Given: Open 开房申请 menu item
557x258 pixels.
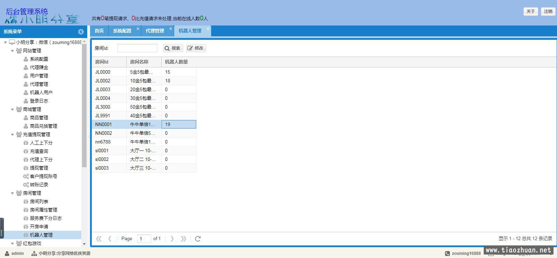Looking at the screenshot, I should [x=39, y=227].
